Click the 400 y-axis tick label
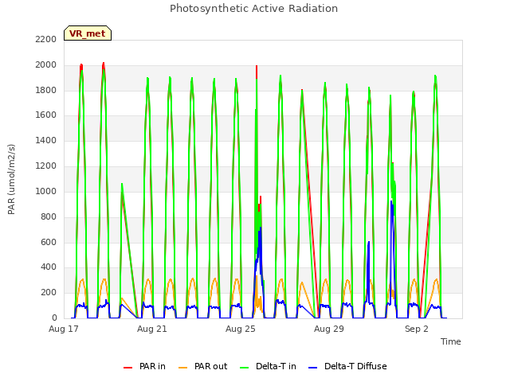This screenshot has height=382, width=510. pos(49,267)
